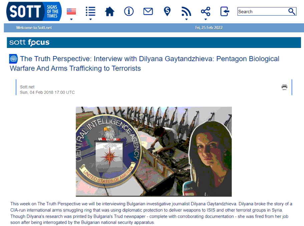Expand the arrow below the share icon
The height and width of the screenshot is (226, 304).
206,19
